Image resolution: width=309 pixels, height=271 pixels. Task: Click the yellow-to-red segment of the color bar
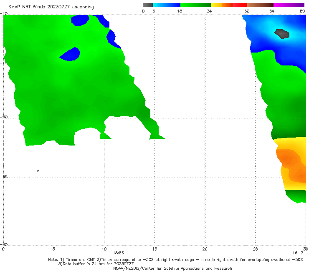pos(229,5)
